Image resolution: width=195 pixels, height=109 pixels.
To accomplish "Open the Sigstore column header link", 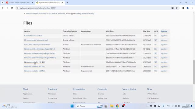I will click(x=164, y=31).
